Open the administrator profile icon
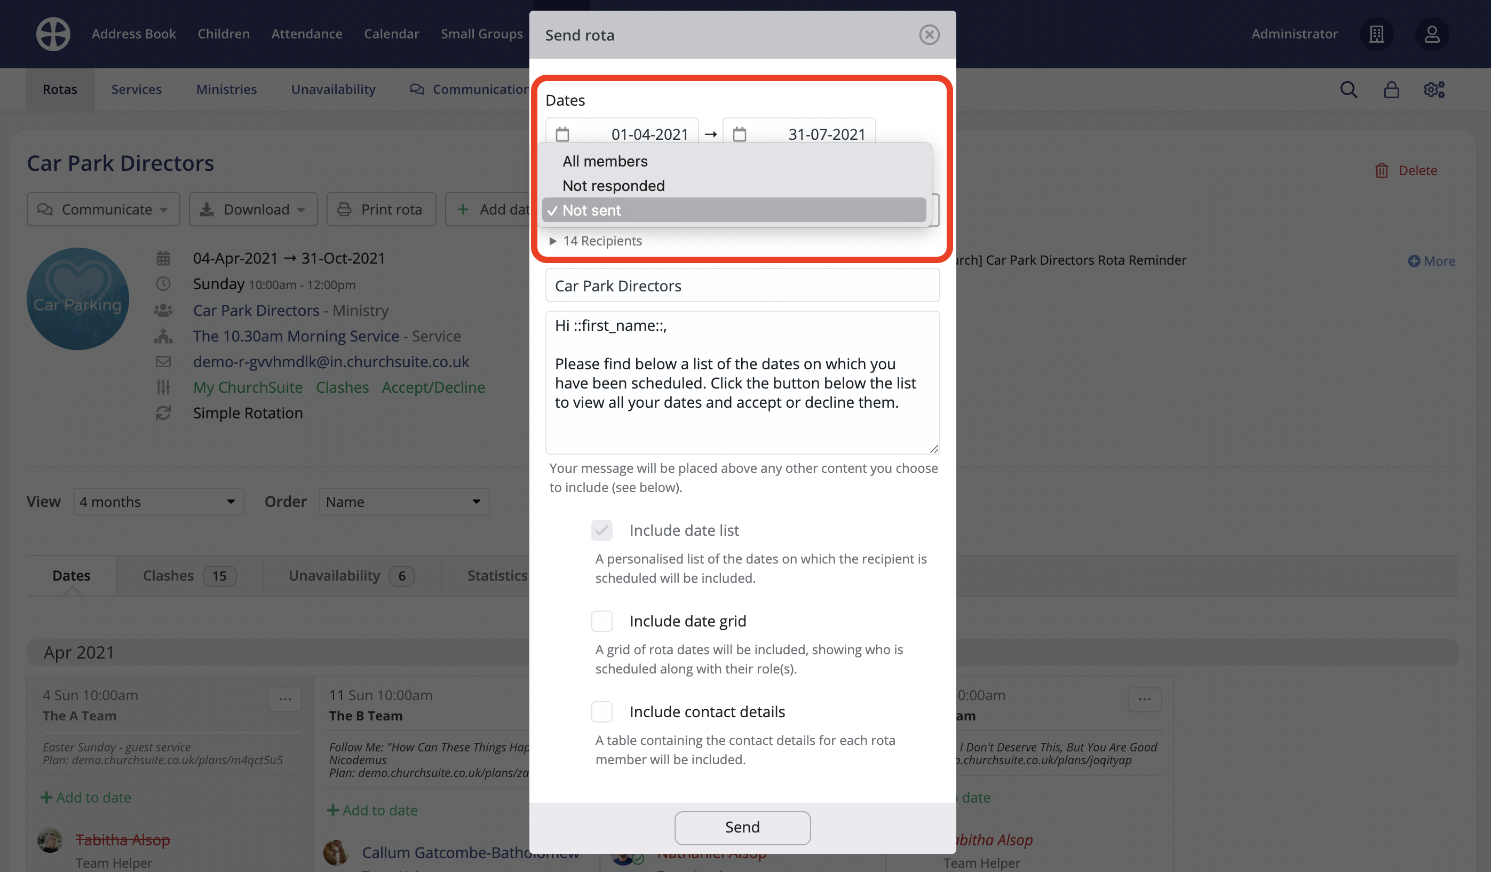 click(x=1432, y=34)
